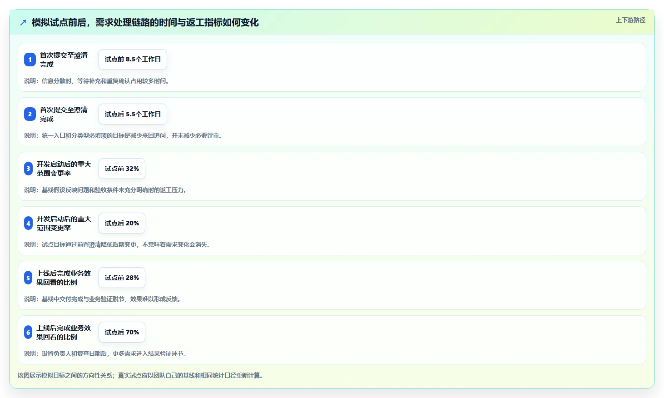Click 开发启动后的重大范围变更率 label in card 4
The height and width of the screenshot is (398, 664).
pos(64,223)
